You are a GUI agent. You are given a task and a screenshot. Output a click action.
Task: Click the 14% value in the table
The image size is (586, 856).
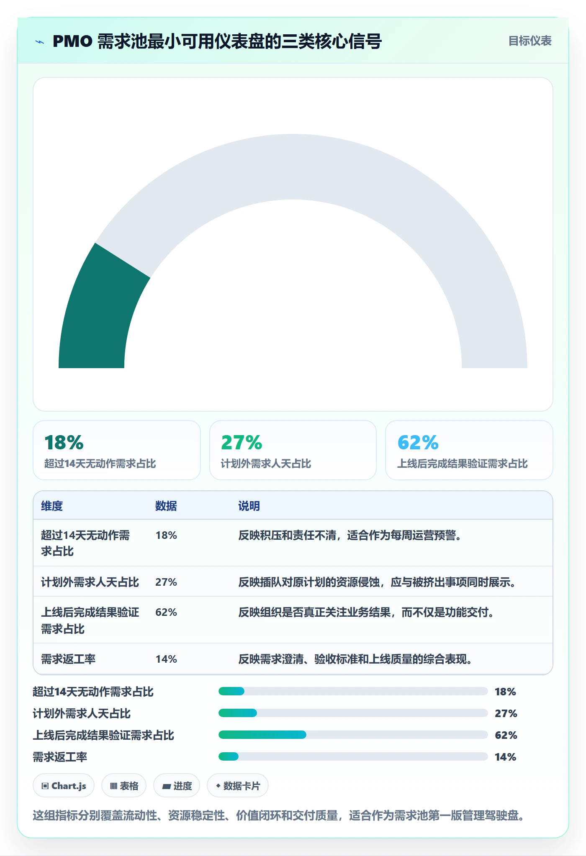pyautogui.click(x=166, y=659)
